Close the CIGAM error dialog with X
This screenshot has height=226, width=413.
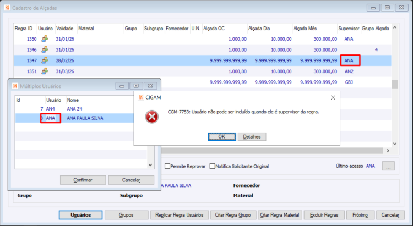pos(333,98)
